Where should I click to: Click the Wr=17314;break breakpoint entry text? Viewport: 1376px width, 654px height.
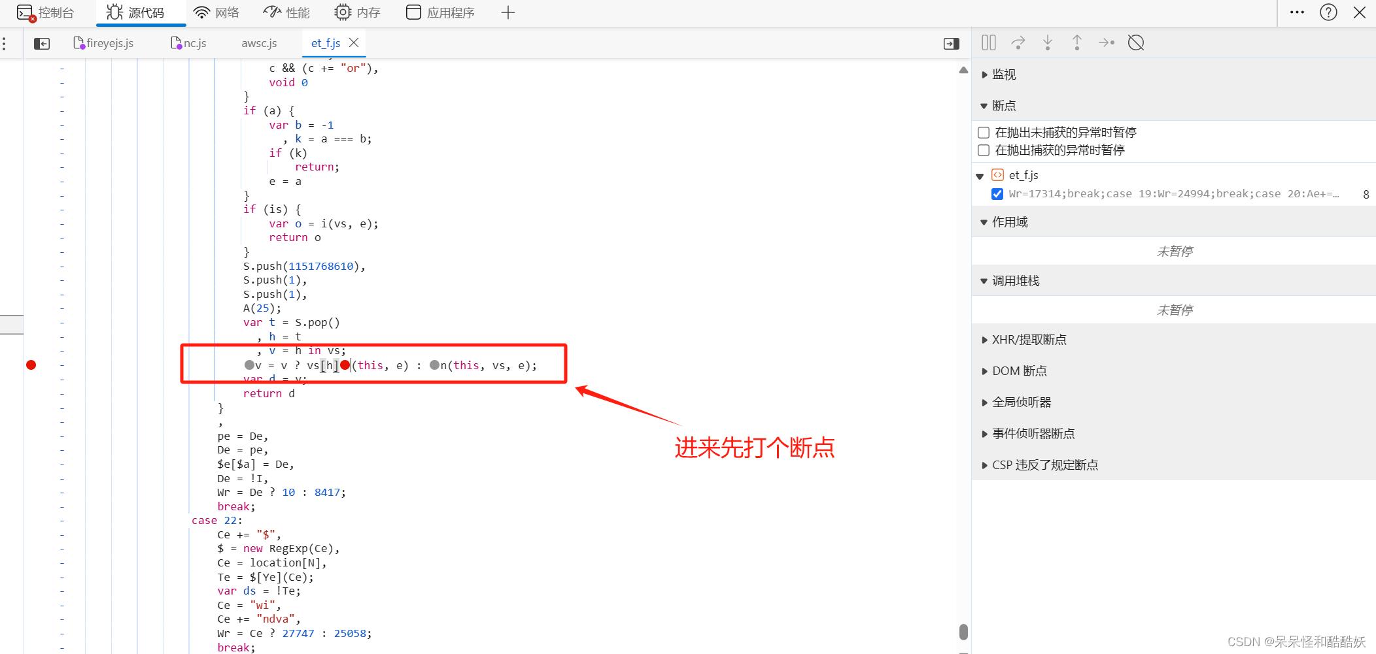(1174, 194)
